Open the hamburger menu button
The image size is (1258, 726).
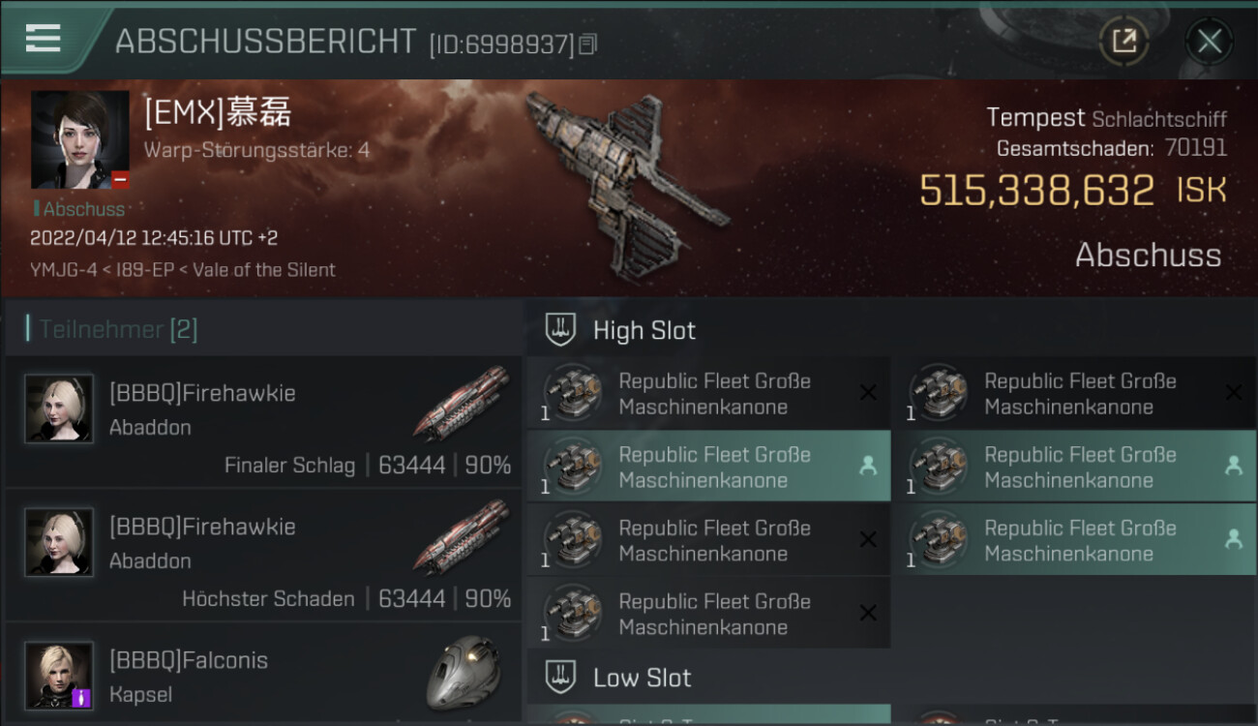pos(44,39)
